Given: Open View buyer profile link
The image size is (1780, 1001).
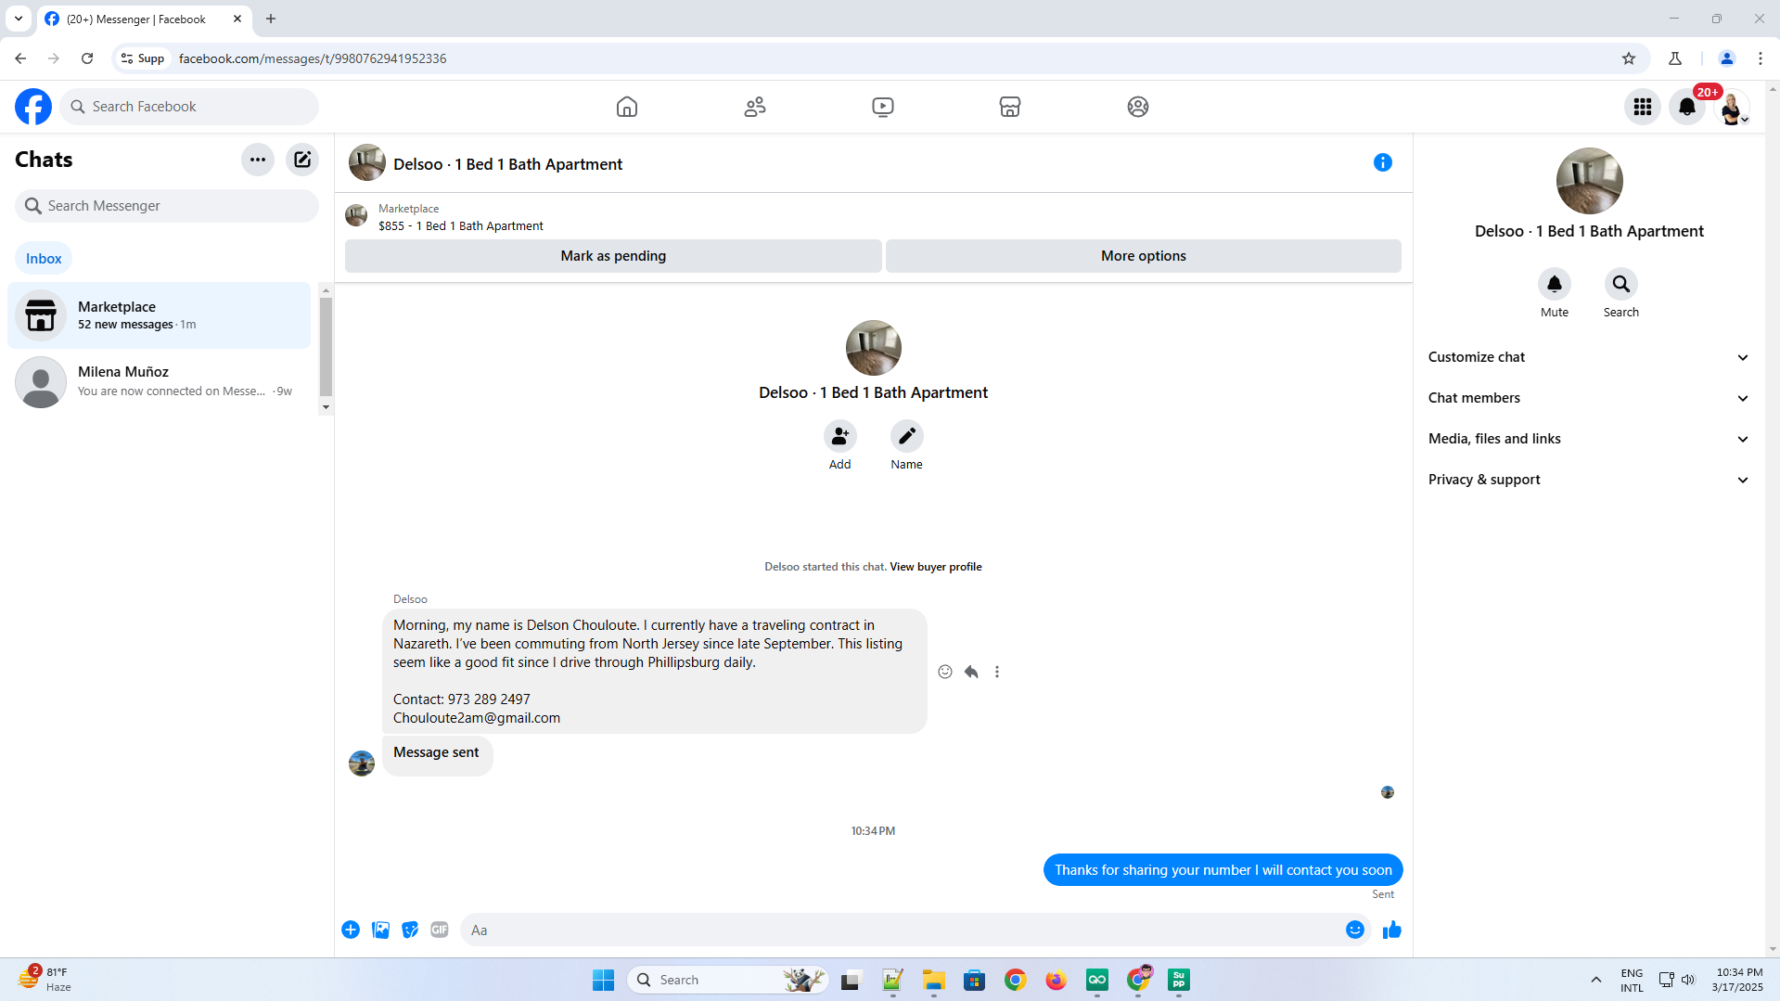Looking at the screenshot, I should point(936,567).
